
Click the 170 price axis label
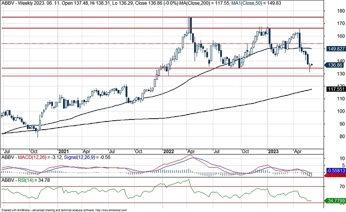coord(341,23)
